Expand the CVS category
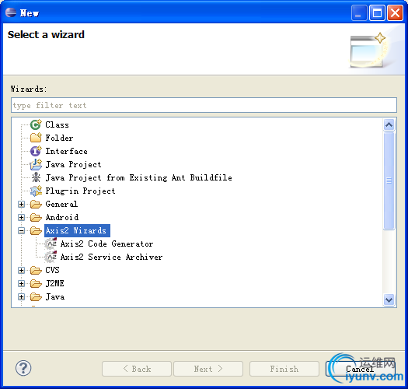This screenshot has width=408, height=389. coord(21,271)
